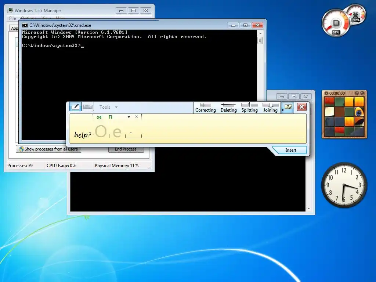376x282 pixels.
Task: Choose the 'oe' recognition suggestion
Action: coord(99,117)
